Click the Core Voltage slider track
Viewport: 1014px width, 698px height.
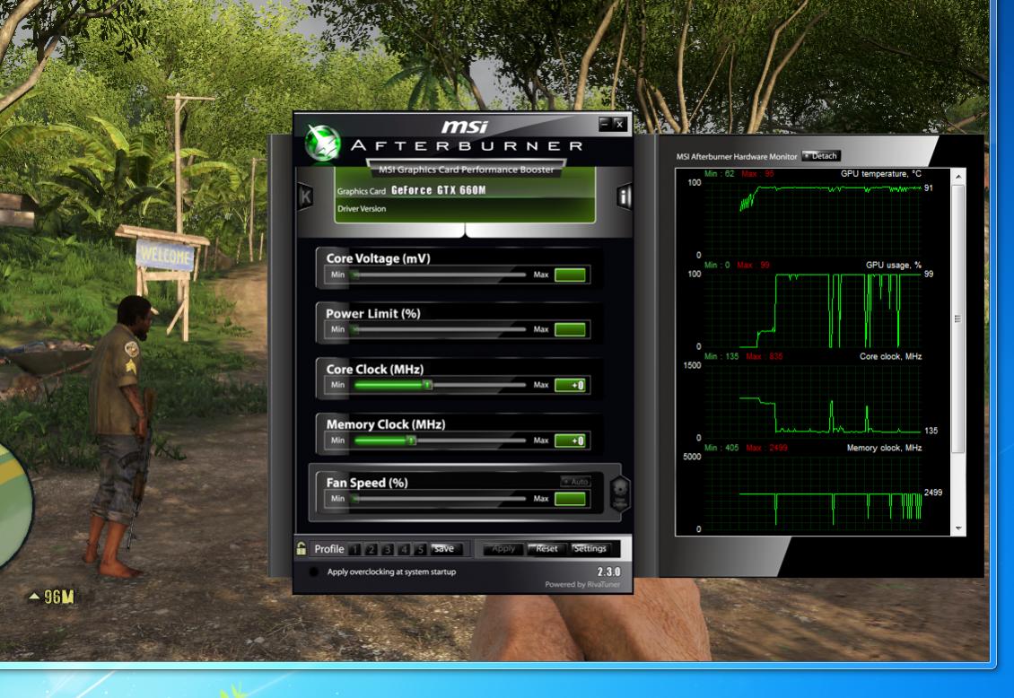point(439,275)
